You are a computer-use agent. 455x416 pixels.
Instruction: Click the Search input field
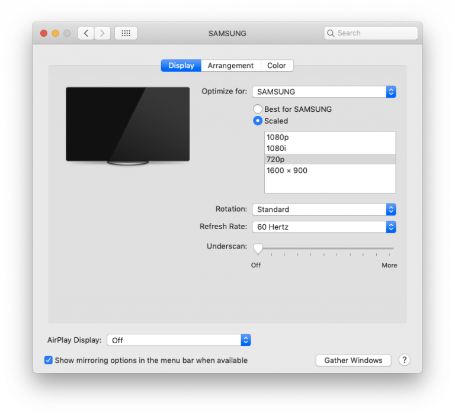[x=371, y=33]
